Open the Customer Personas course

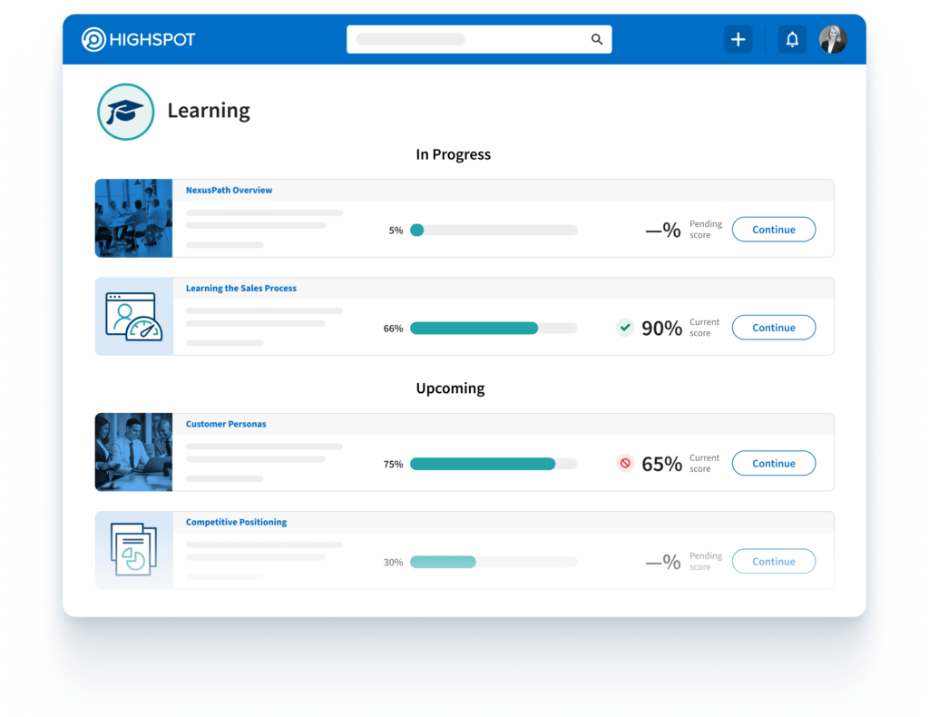[x=226, y=424]
